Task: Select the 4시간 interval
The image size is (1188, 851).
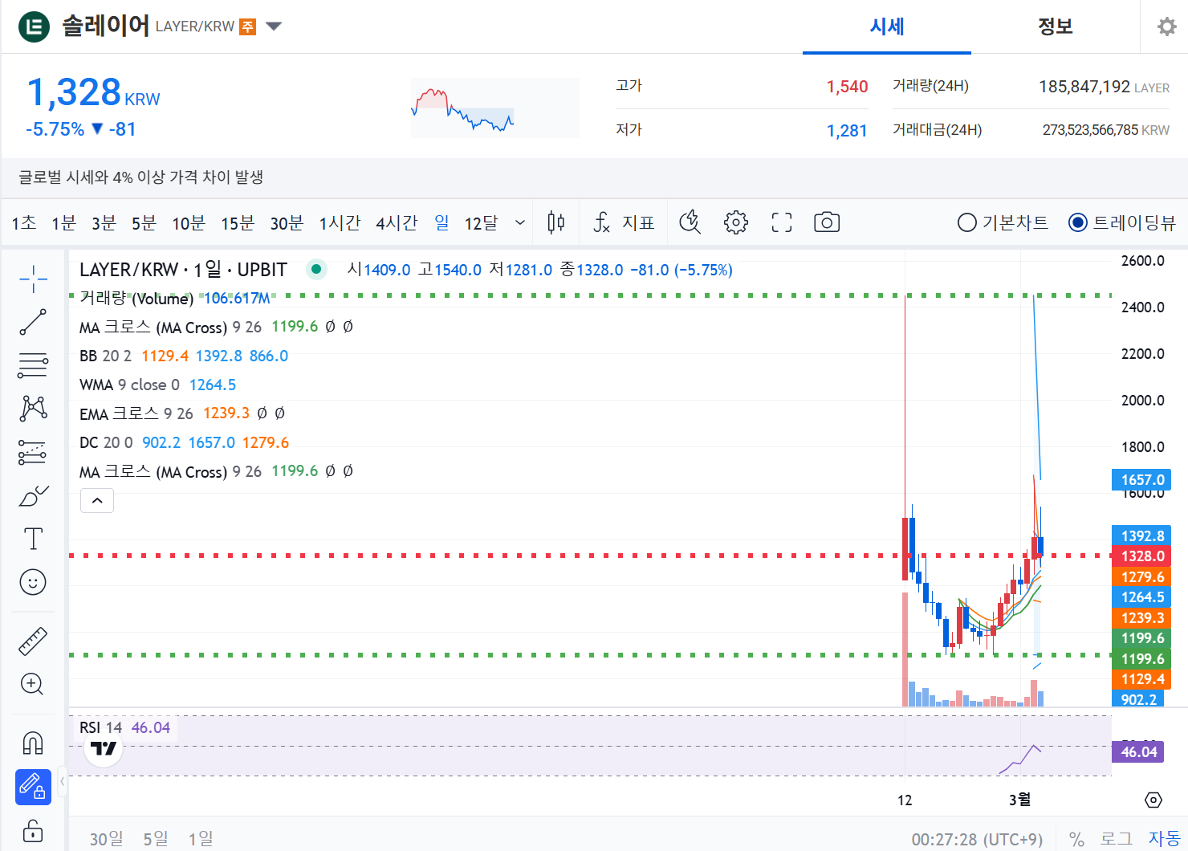Action: click(x=397, y=222)
